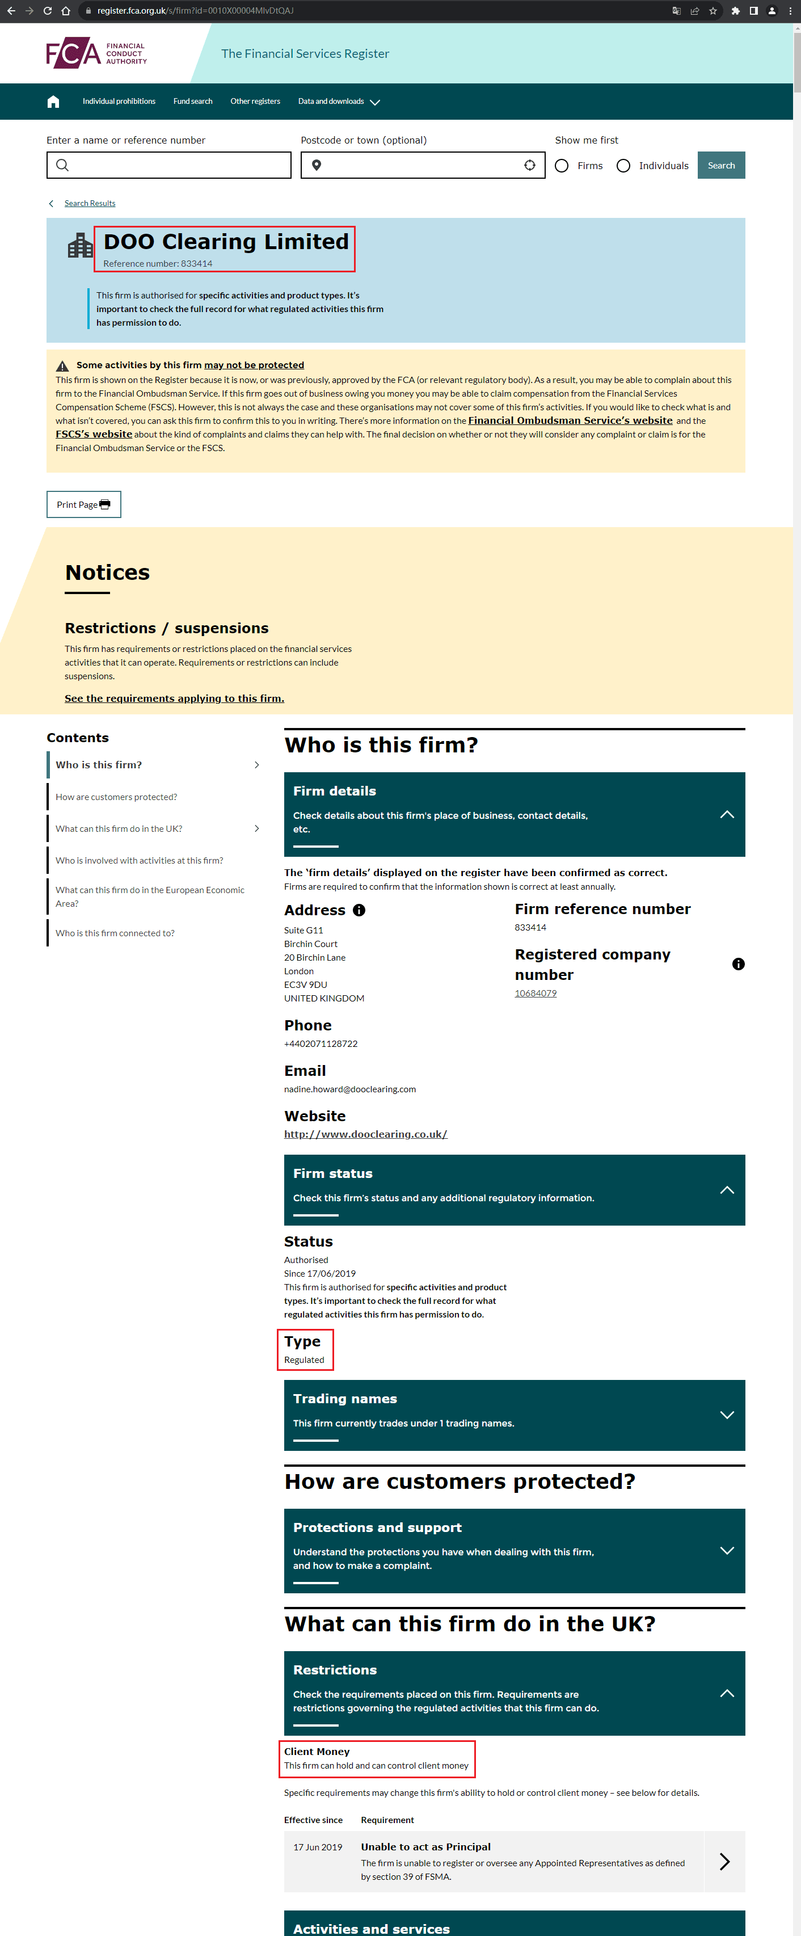The width and height of the screenshot is (801, 1936).
Task: Go to European Economic Area contents item
Action: click(150, 897)
